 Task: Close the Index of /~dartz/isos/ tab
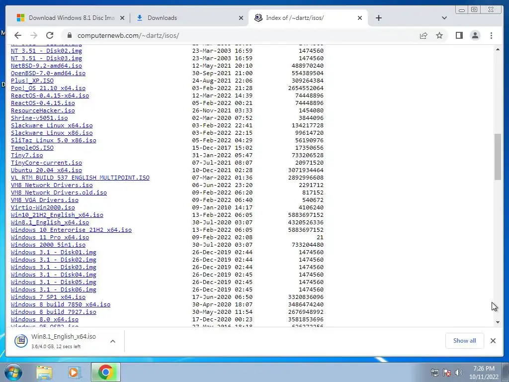pos(360,18)
